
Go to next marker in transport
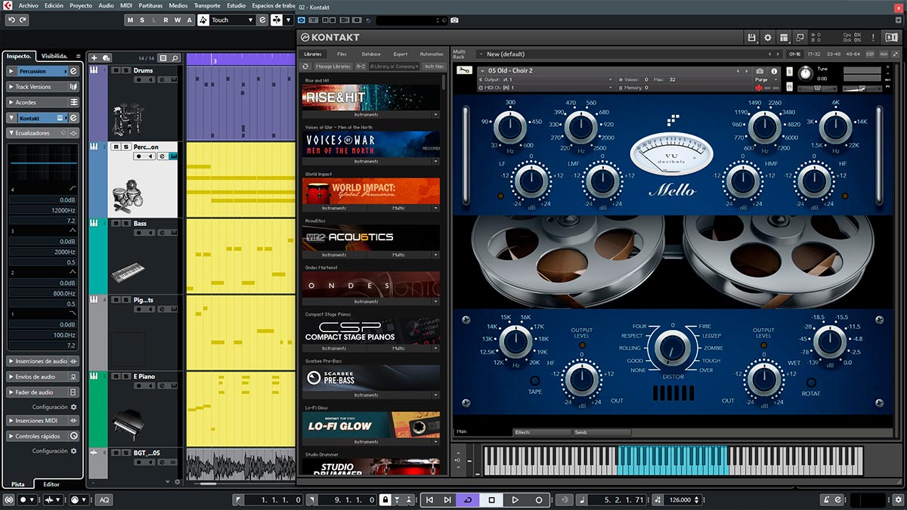pos(447,499)
